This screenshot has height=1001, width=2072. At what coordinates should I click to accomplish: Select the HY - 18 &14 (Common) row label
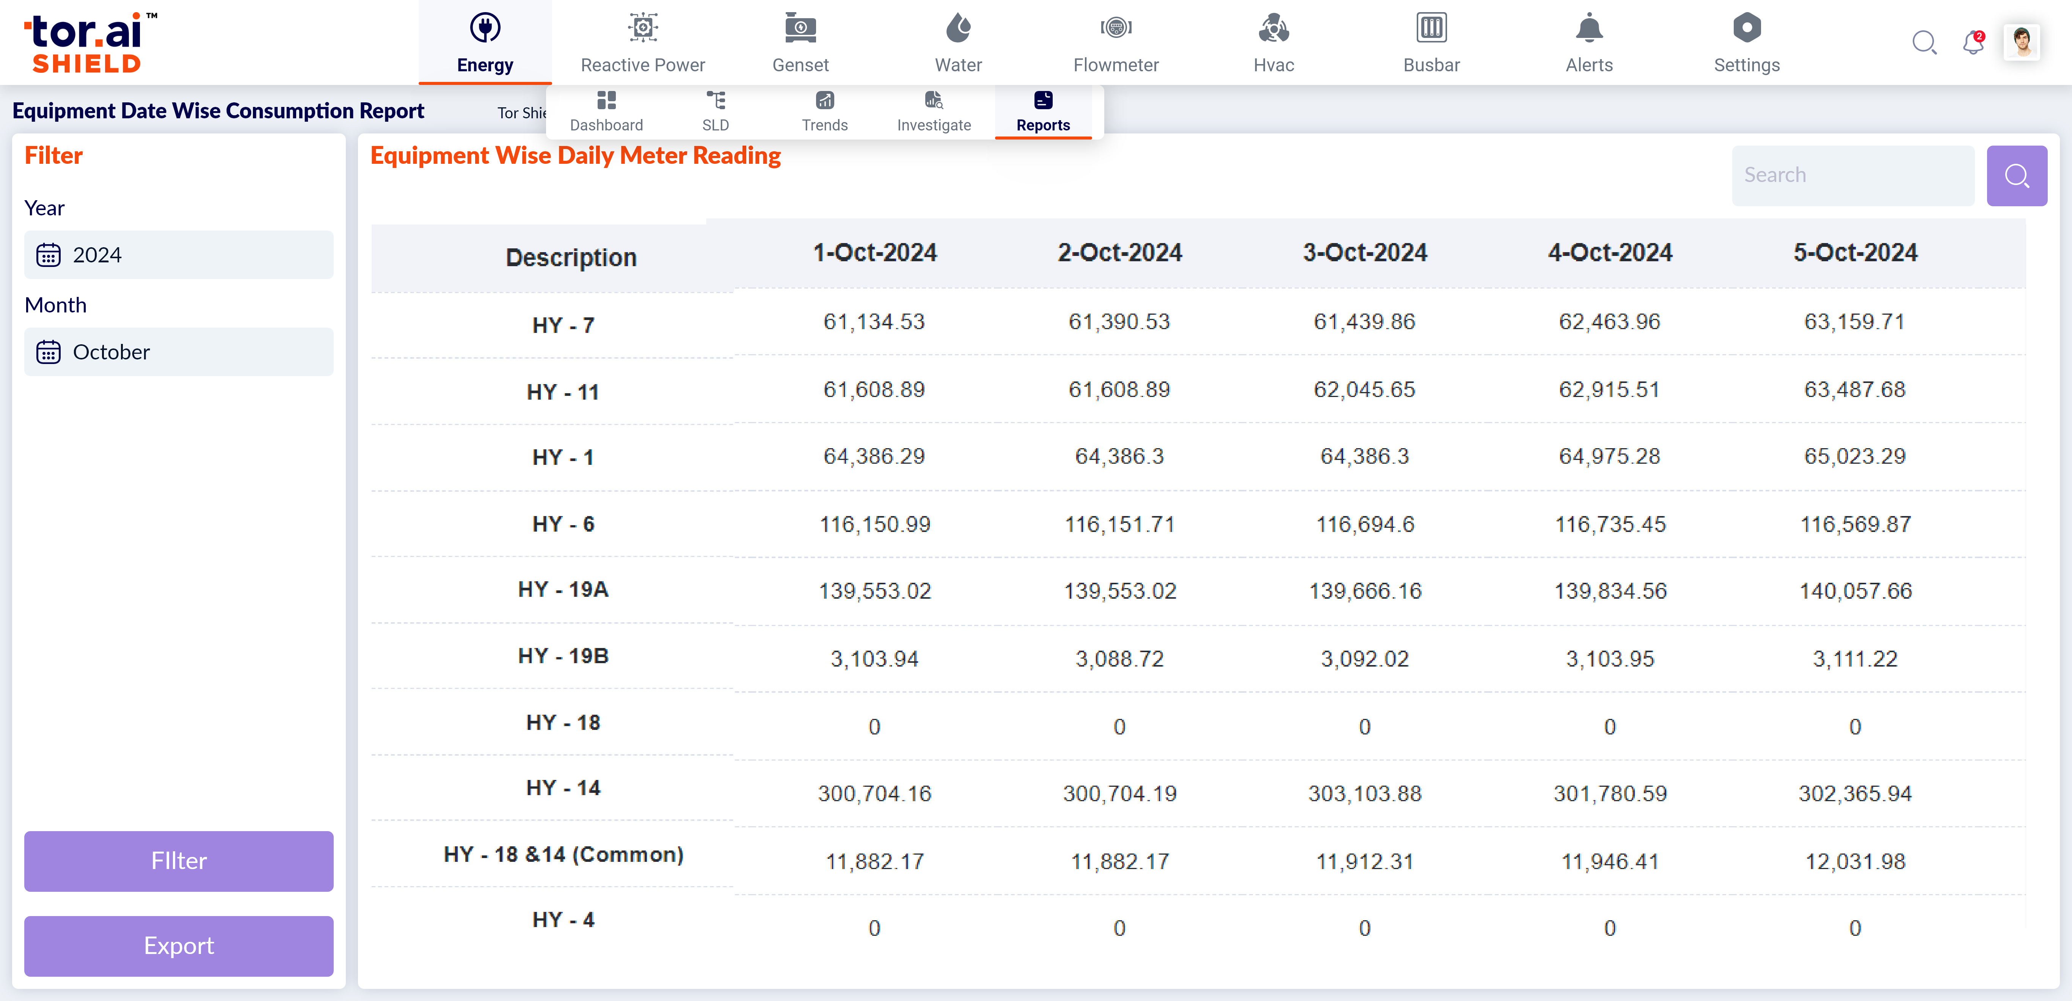tap(564, 854)
